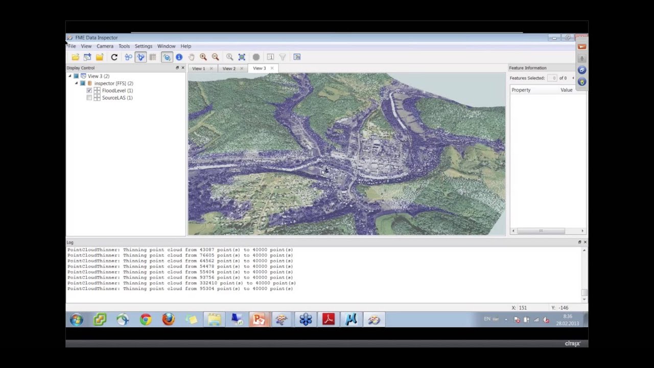Select the SourceLAS (1) layer row
The image size is (654, 368).
click(117, 98)
